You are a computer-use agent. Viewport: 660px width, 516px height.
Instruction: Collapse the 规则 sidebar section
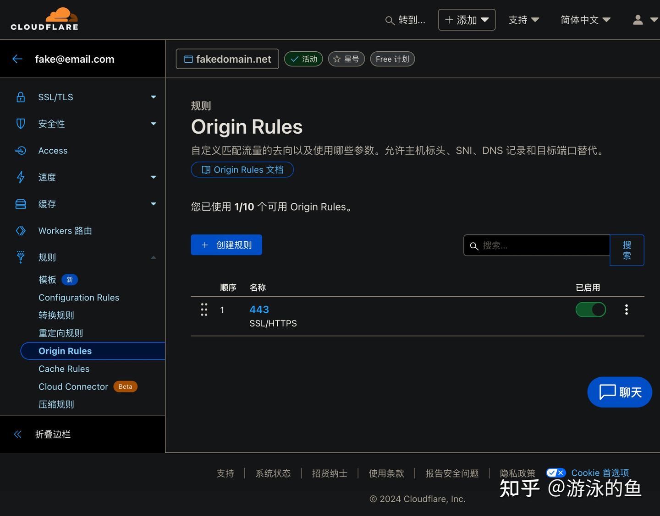(154, 257)
